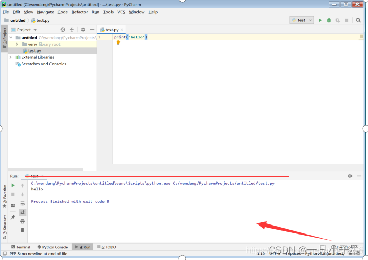The width and height of the screenshot is (368, 260).
Task: Expand the venv folder
Action: (17, 44)
